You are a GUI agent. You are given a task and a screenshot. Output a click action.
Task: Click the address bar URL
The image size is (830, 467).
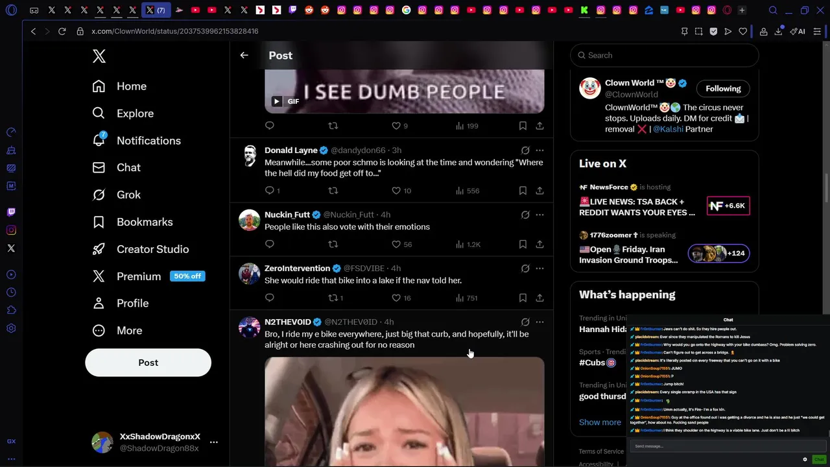click(175, 31)
